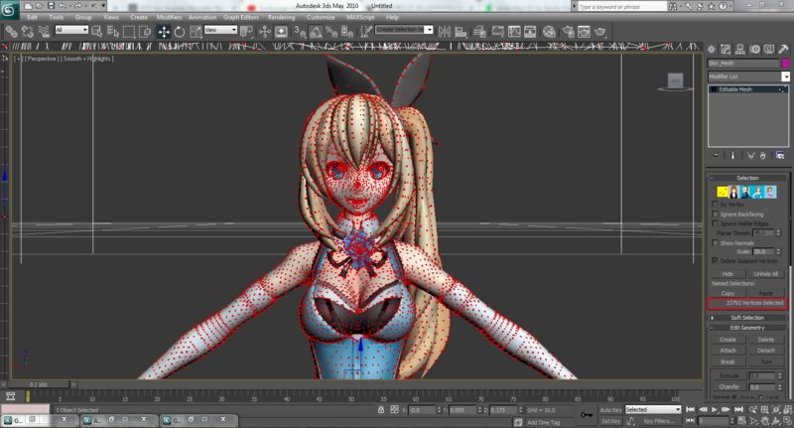Activate the Select Object tool

tap(96, 33)
